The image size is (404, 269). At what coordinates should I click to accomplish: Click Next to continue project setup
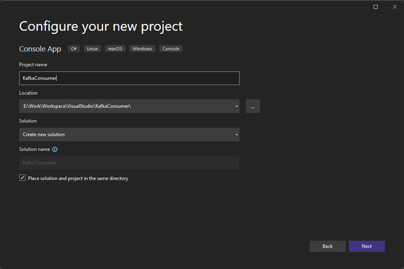366,246
